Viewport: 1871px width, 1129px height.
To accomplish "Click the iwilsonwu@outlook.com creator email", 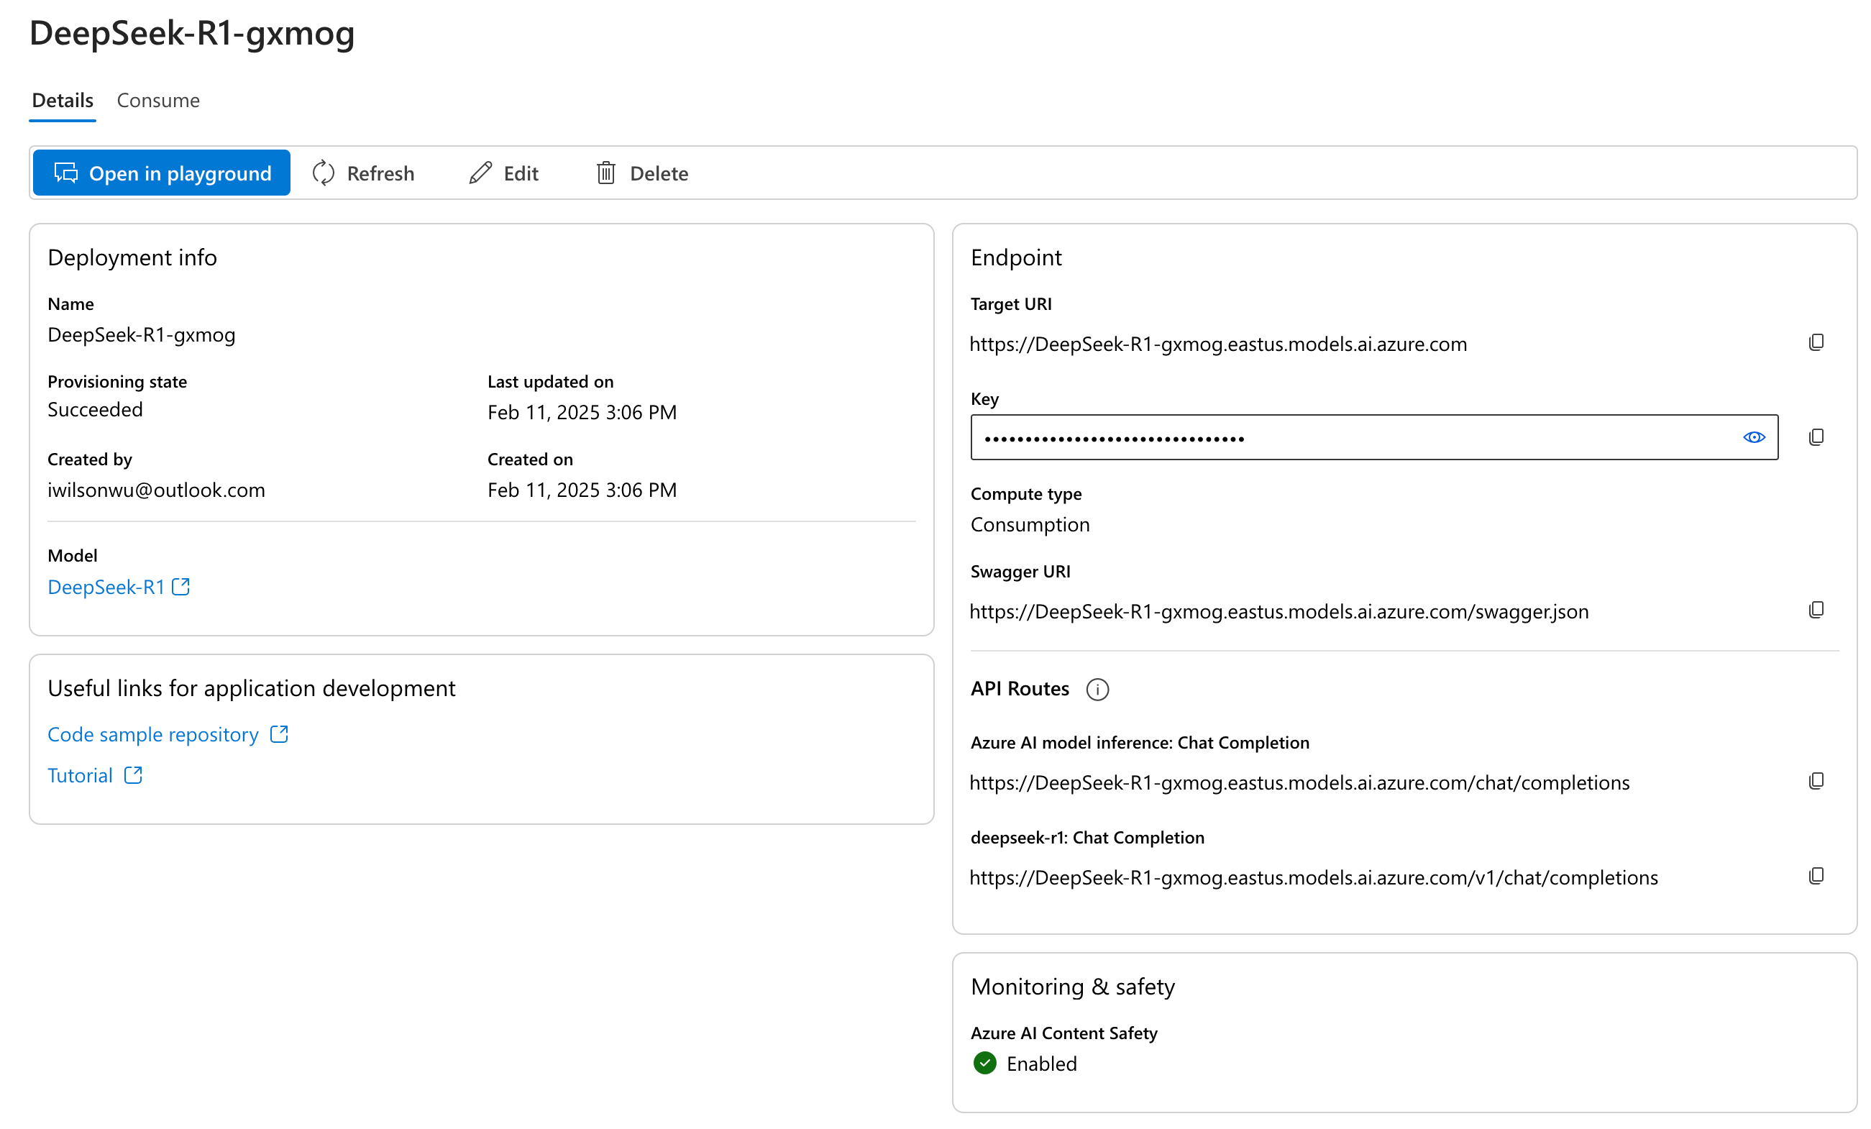I will point(157,490).
